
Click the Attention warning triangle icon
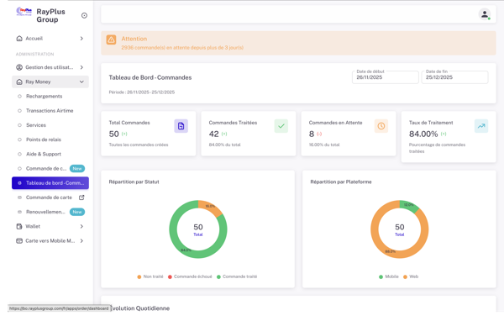111,39
